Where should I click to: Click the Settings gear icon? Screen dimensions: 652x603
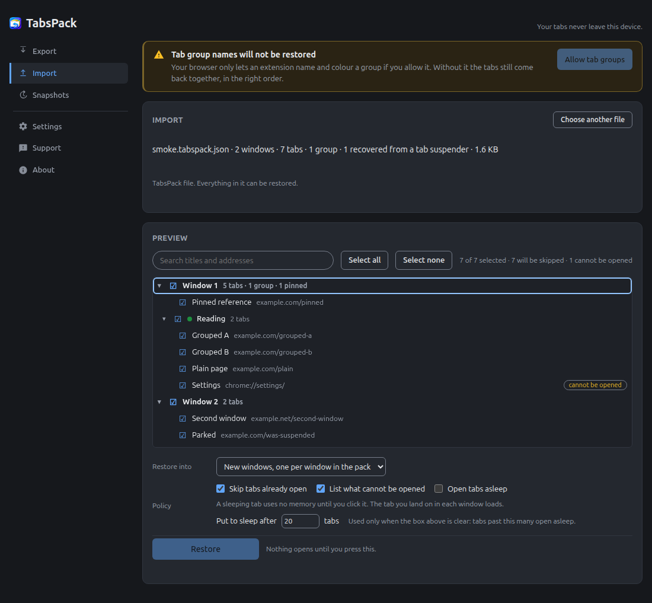point(23,126)
